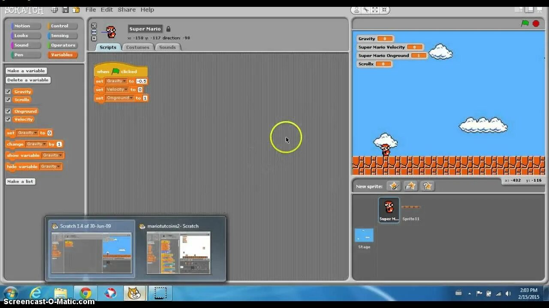
Task: Click the green flag above stage
Action: [525, 24]
